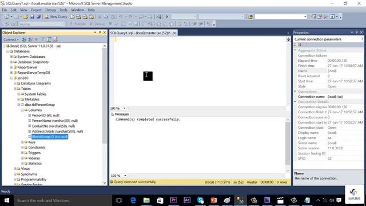
Task: Click the Database Engine Query icon
Action: pos(73,17)
